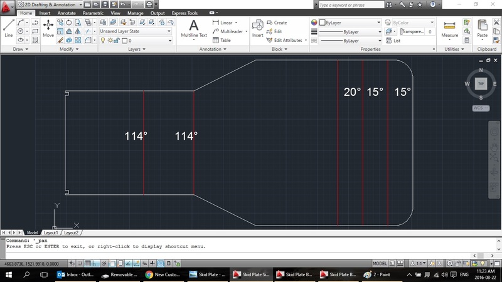502x282 pixels.
Task: Click the WCS button below ViewCube
Action: tap(480, 108)
